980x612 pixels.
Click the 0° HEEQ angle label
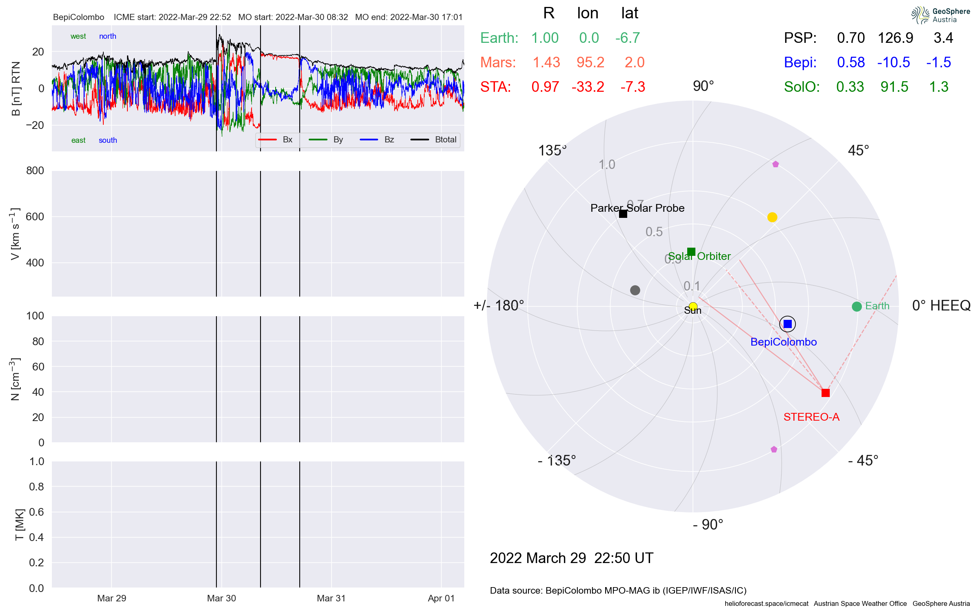pyautogui.click(x=941, y=306)
